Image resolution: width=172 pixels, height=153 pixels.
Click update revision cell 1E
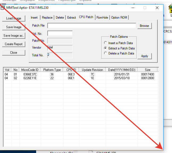tap(92, 78)
